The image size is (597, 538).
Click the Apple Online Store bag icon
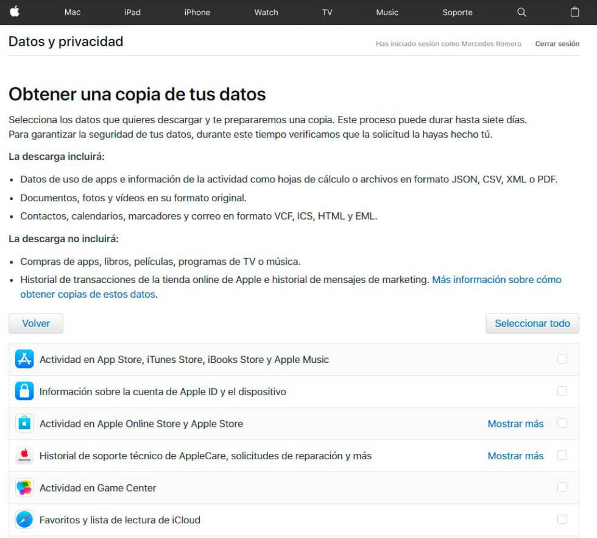coord(24,423)
